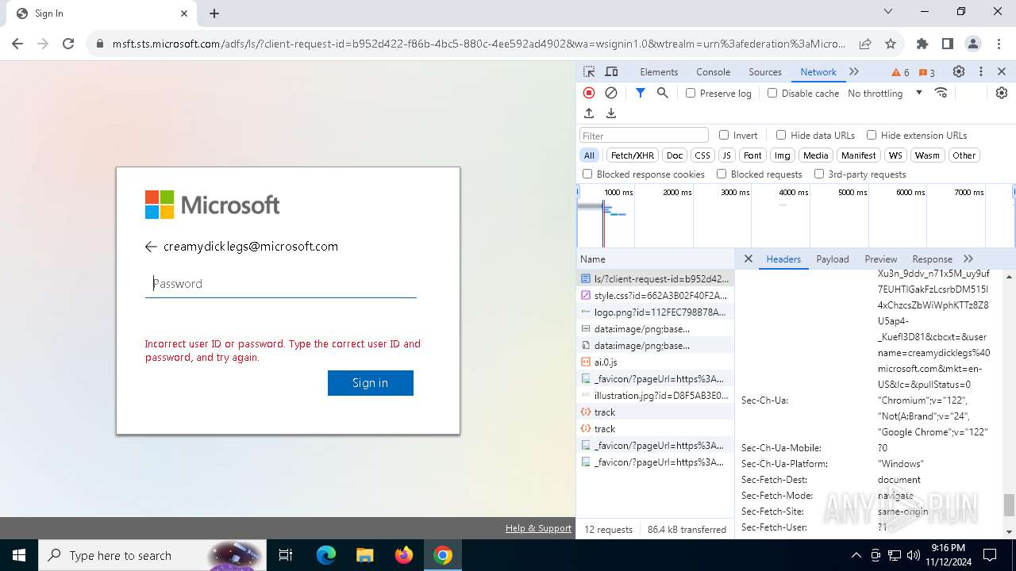
Task: Enable the Disable cache checkbox
Action: click(772, 93)
